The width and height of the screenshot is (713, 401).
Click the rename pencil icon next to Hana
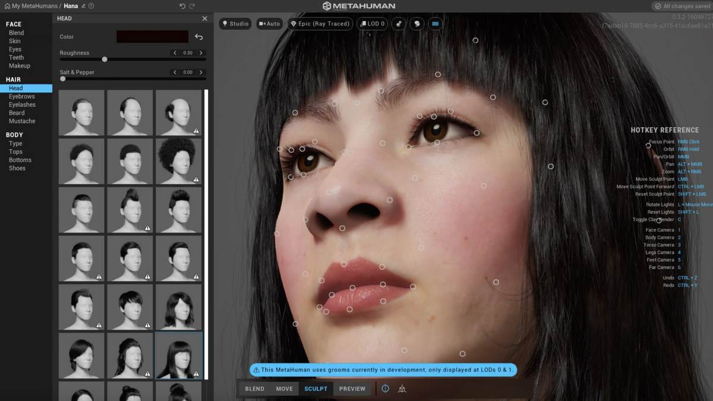(x=83, y=6)
